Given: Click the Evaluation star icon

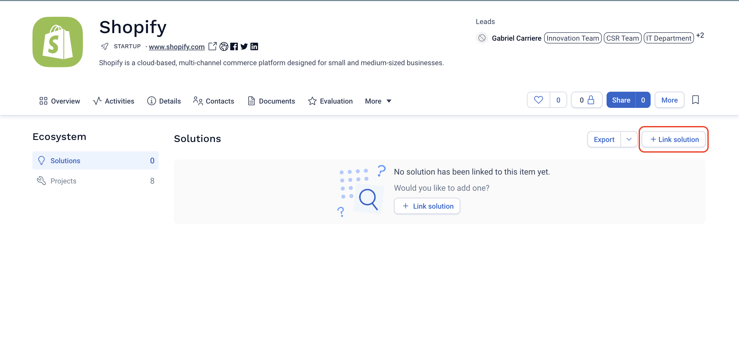Looking at the screenshot, I should click(x=312, y=101).
